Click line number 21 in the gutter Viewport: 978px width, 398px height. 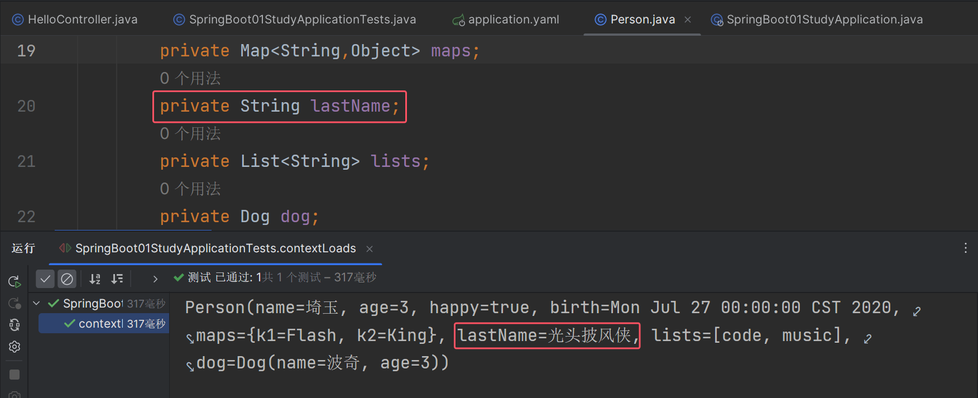(26, 161)
